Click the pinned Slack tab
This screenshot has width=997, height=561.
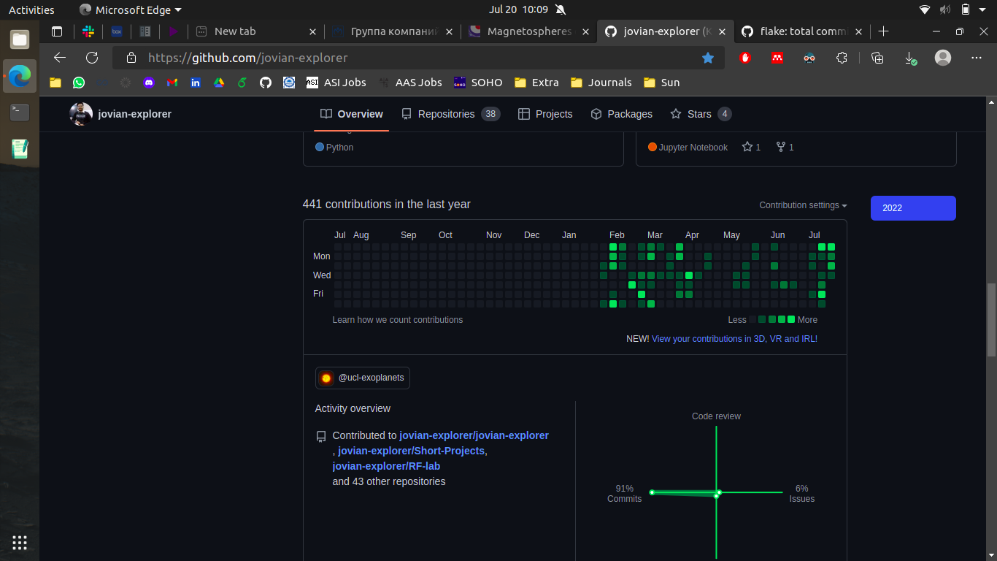tap(88, 31)
